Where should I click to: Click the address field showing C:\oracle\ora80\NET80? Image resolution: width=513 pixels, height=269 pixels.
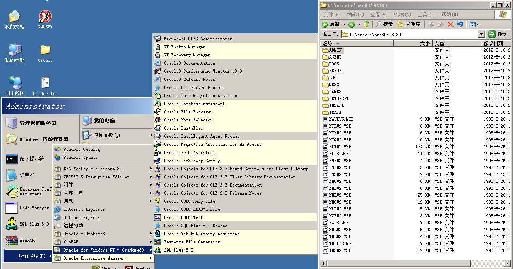[x=410, y=34]
